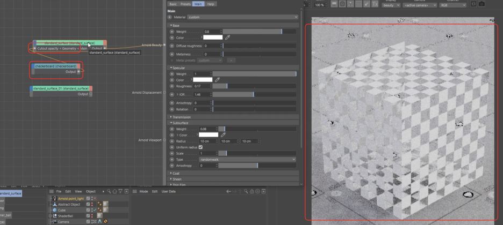Switch to the Presets tab
The width and height of the screenshot is (503, 225).
pyautogui.click(x=185, y=4)
